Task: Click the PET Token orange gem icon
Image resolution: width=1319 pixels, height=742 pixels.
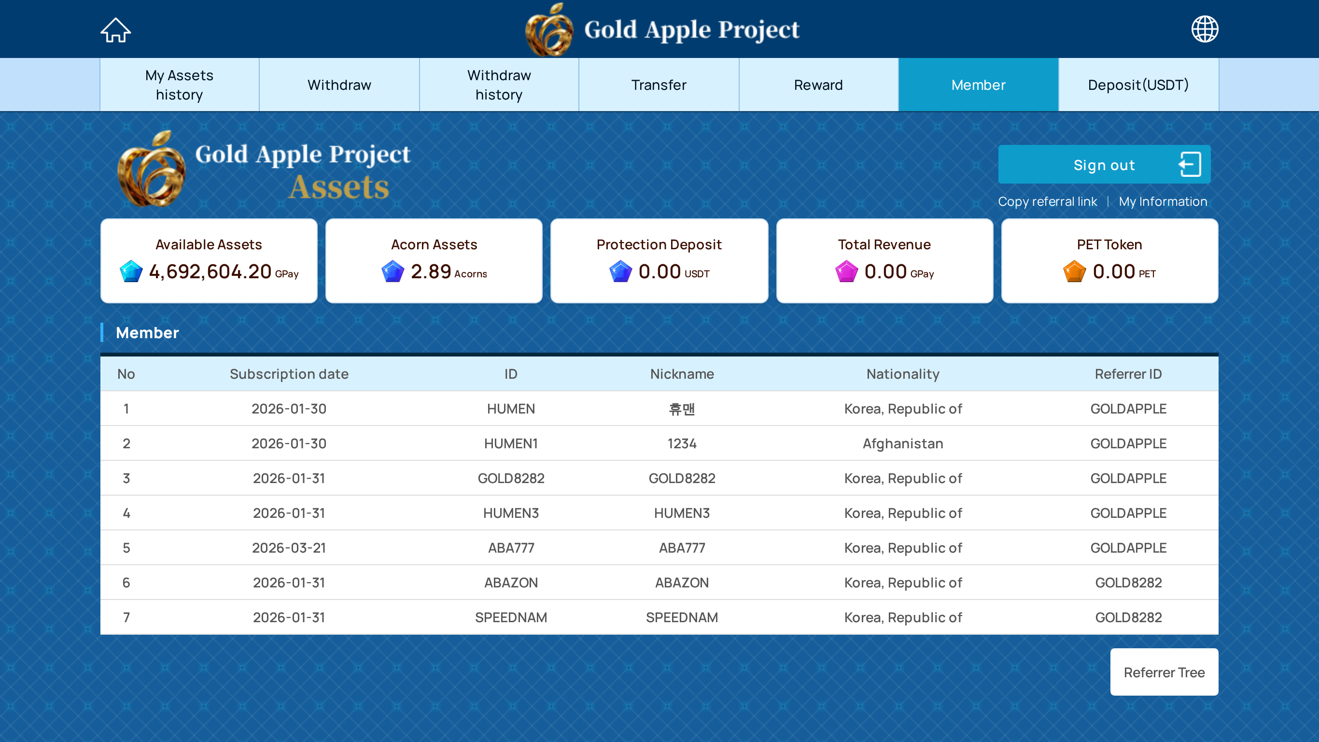Action: click(x=1074, y=271)
